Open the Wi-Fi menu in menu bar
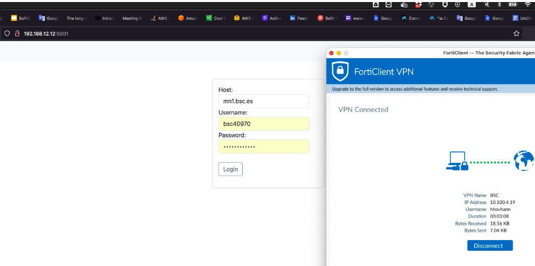This screenshot has height=266, width=535. tap(527, 4)
